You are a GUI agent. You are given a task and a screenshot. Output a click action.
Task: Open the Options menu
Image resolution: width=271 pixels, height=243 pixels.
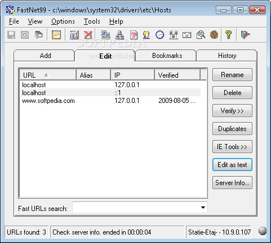(x=63, y=21)
